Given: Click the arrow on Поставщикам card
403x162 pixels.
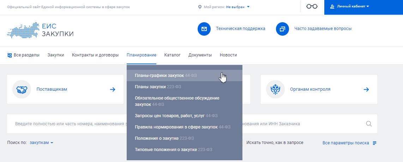Looking at the screenshot, I should tap(113, 90).
